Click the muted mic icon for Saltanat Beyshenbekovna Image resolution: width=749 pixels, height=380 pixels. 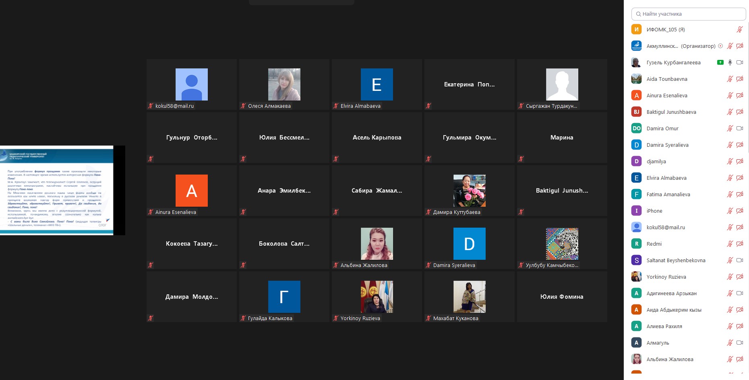click(x=730, y=260)
